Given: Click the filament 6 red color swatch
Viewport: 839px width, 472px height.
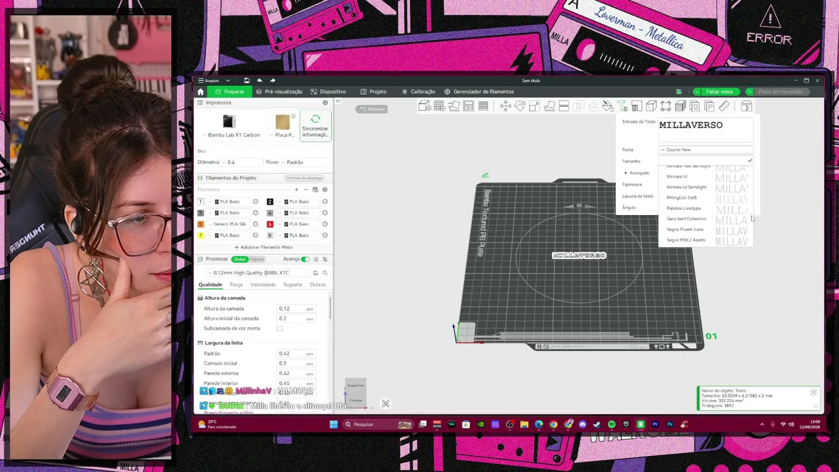Looking at the screenshot, I should [x=269, y=224].
